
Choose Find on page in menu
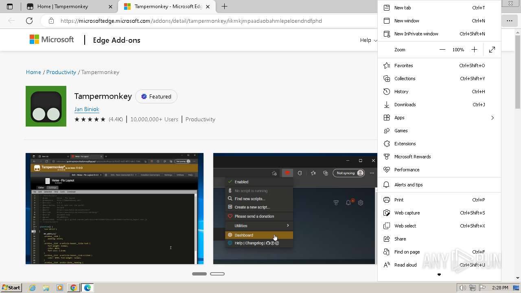click(439, 252)
